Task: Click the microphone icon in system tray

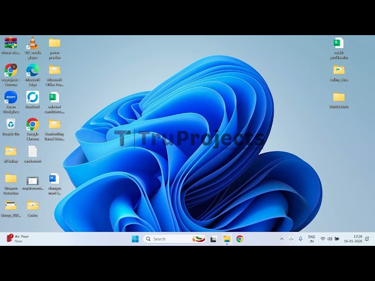Action: [301, 239]
